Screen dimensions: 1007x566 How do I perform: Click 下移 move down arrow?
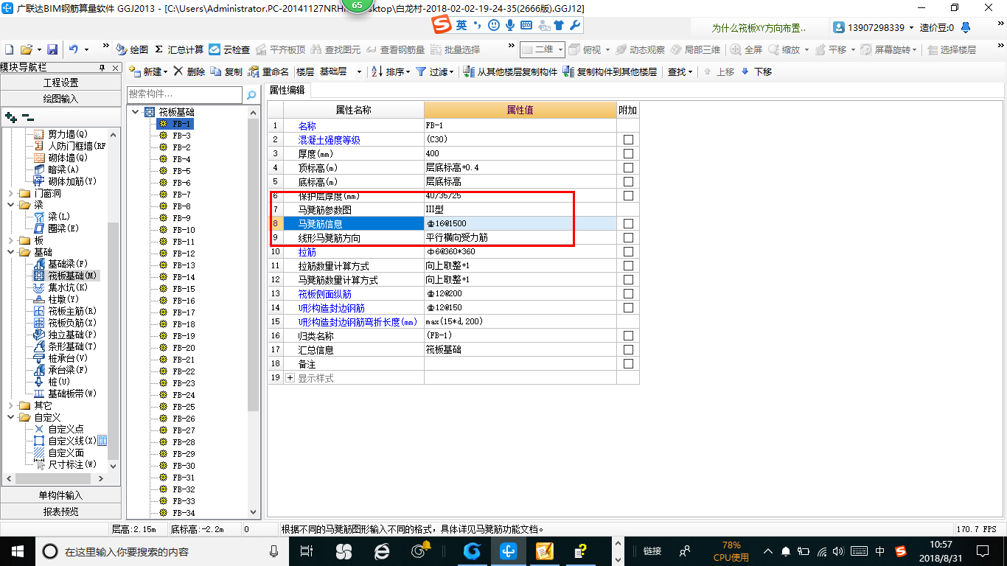click(756, 71)
